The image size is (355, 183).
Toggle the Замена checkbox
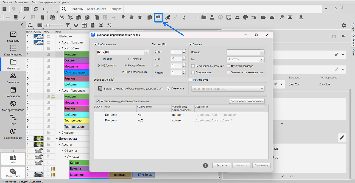pos(190,44)
